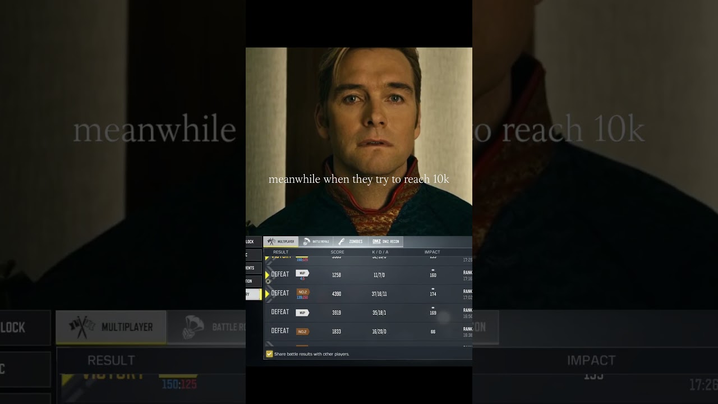Click the crown icon above impact 160

pyautogui.click(x=433, y=270)
